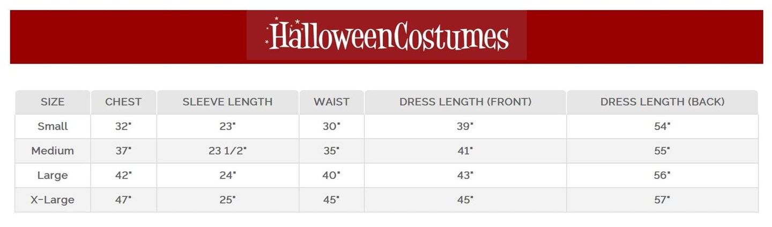The width and height of the screenshot is (772, 227).
Task: Click the SIZE column header
Action: pos(53,102)
